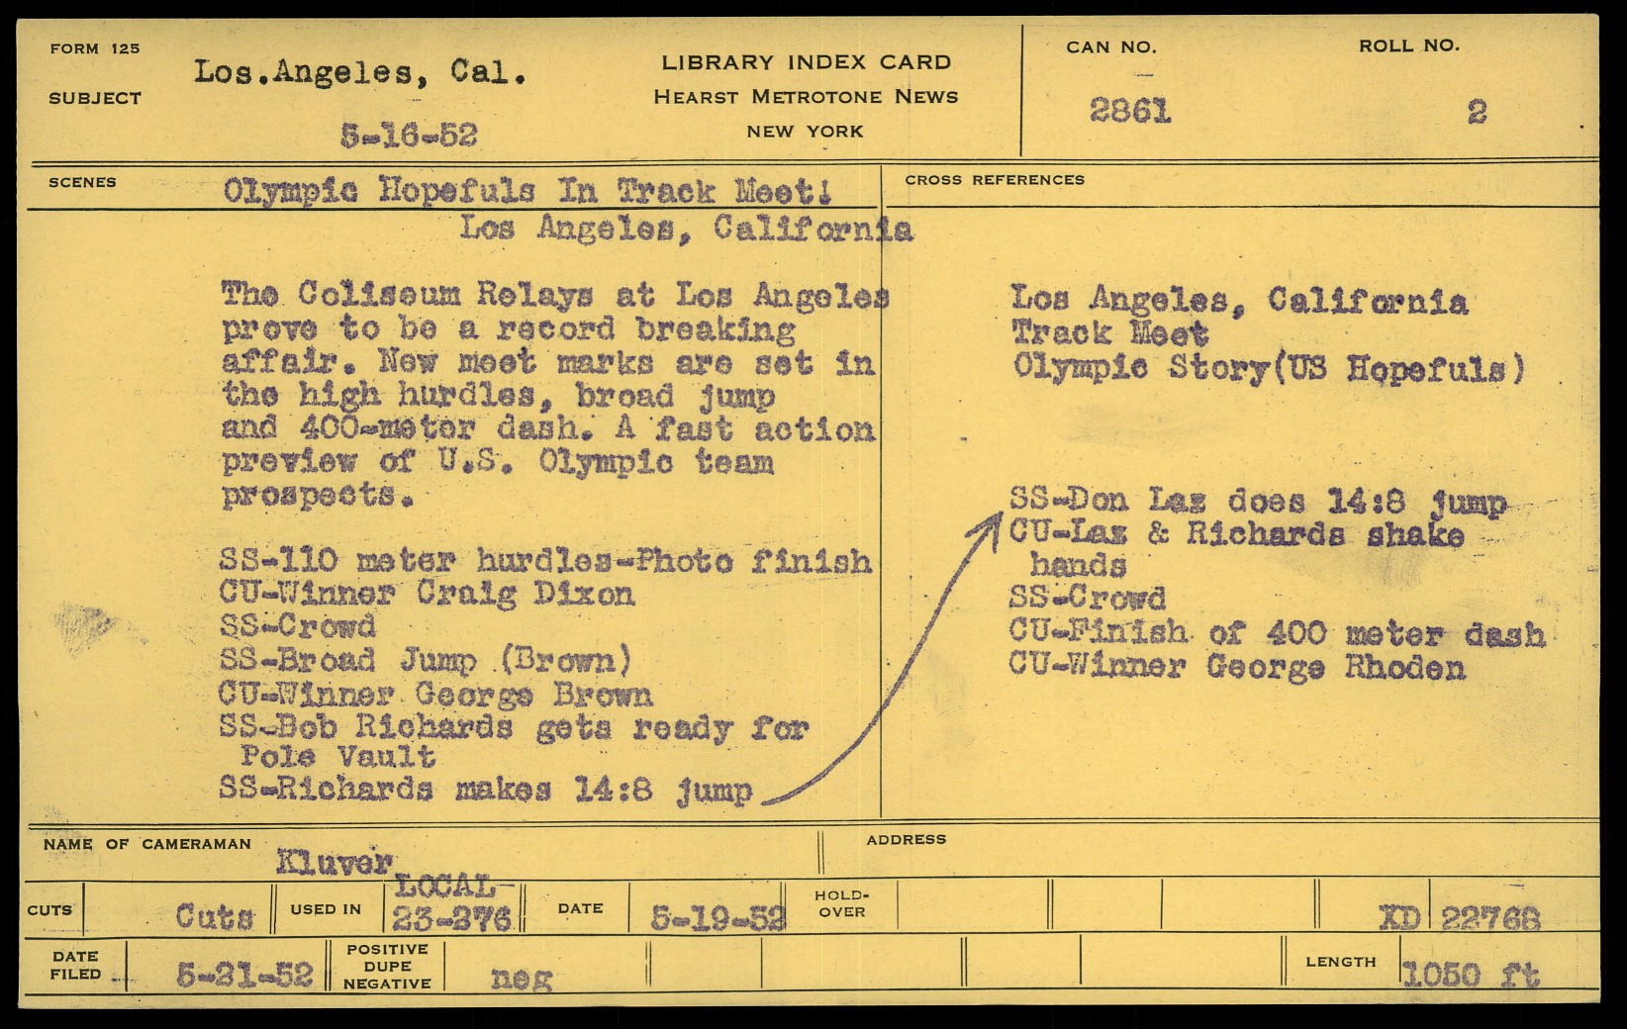The width and height of the screenshot is (1627, 1029).
Task: Click the title 'Olympic Hopefuls In Track Meet'
Action: tap(526, 191)
